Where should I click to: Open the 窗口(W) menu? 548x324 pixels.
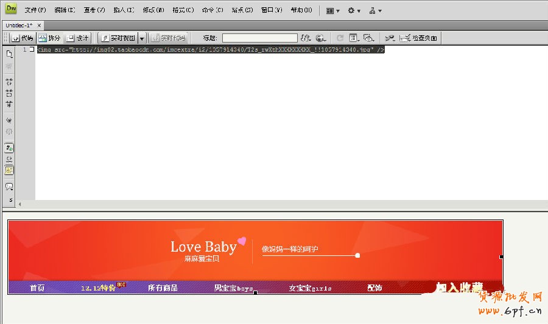click(272, 10)
